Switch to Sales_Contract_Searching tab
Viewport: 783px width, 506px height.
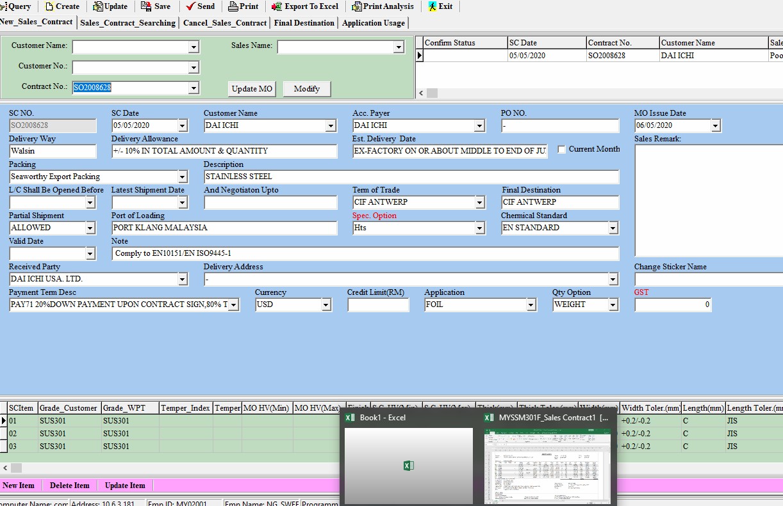128,23
